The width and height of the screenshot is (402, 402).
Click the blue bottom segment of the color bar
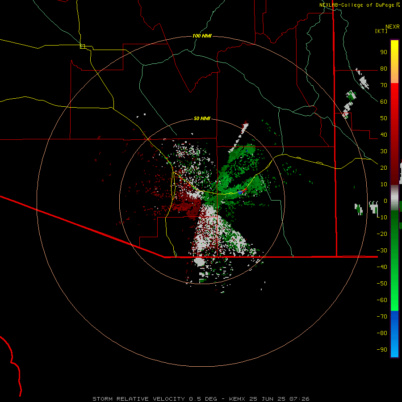click(394, 334)
